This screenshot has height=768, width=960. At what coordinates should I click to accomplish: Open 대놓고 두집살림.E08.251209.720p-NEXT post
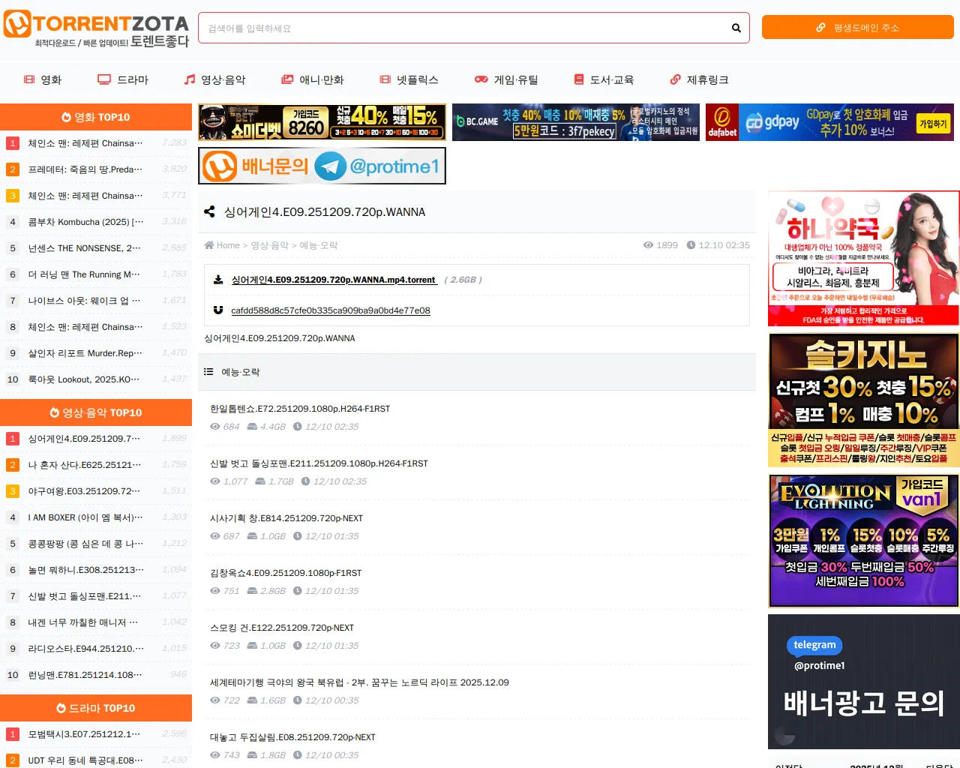pyautogui.click(x=292, y=737)
